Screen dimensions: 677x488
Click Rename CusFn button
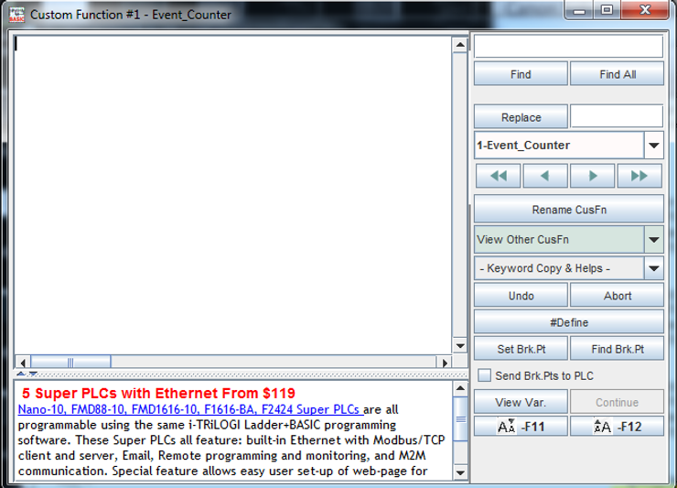click(x=569, y=210)
